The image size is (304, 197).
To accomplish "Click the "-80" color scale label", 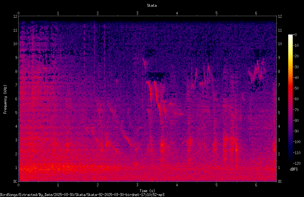I will 296,121.
